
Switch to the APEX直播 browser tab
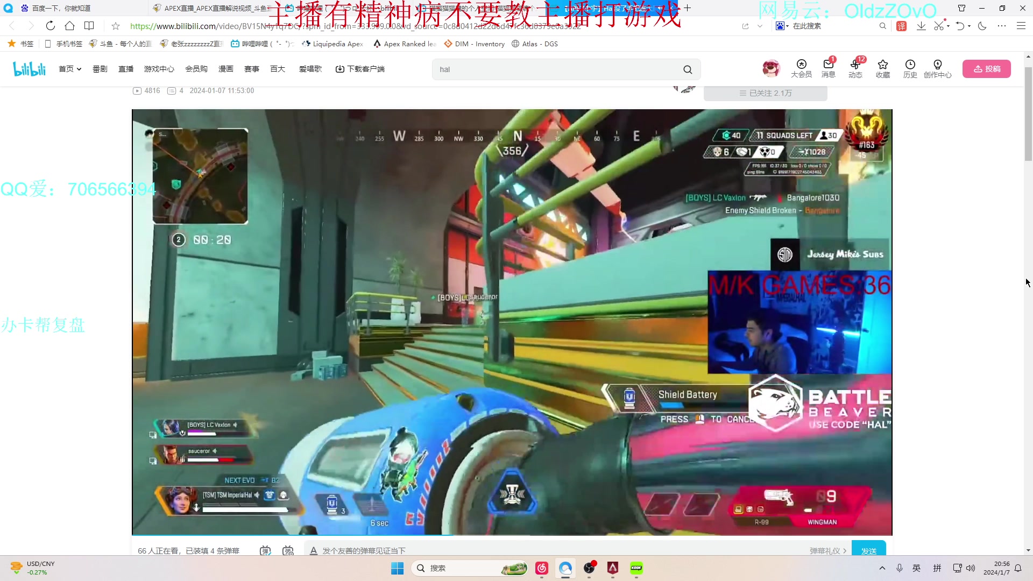[x=213, y=8]
